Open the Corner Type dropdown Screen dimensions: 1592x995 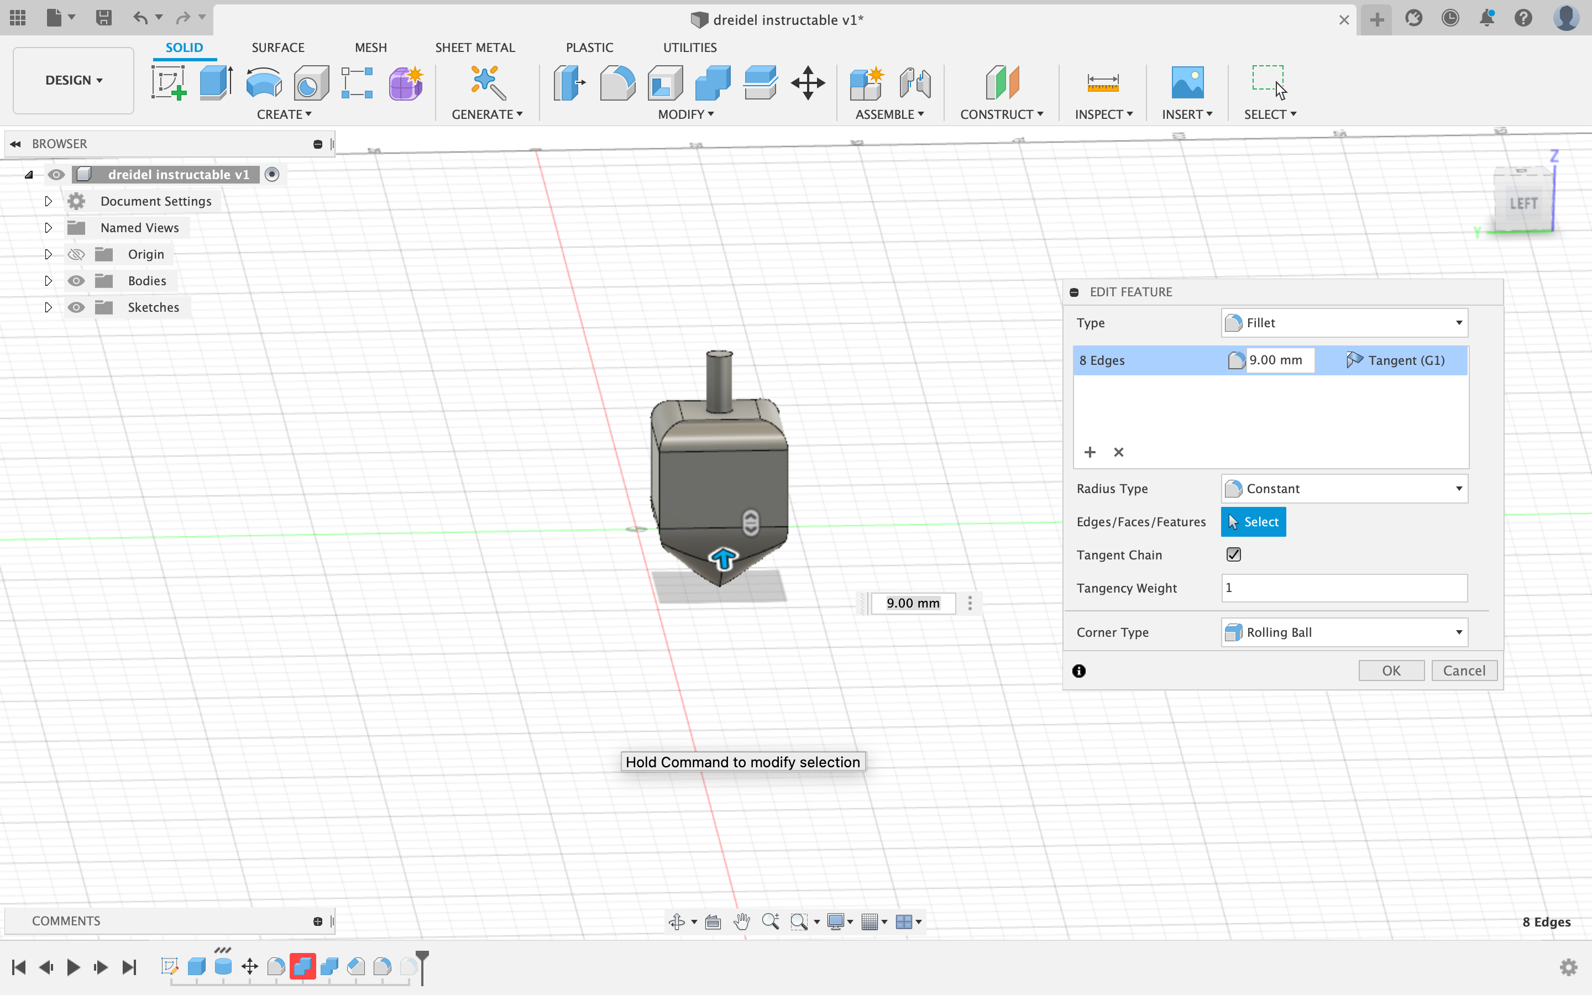coord(1344,632)
